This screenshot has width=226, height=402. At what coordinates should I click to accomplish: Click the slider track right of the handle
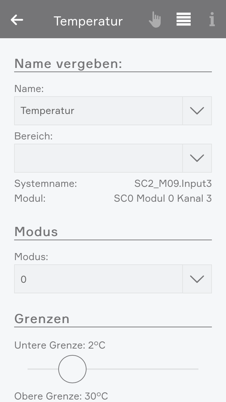[x=141, y=369]
